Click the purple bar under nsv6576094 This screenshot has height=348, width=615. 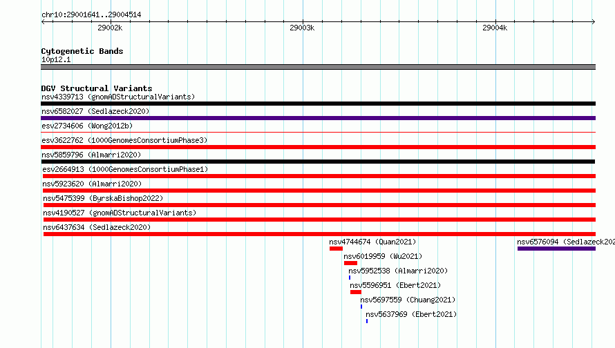[556, 249]
